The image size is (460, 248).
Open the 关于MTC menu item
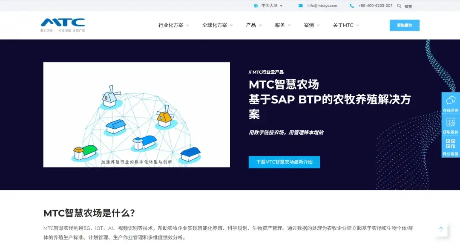pos(343,25)
